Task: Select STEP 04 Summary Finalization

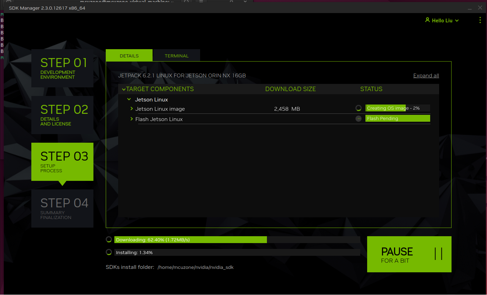Action: pos(62,208)
